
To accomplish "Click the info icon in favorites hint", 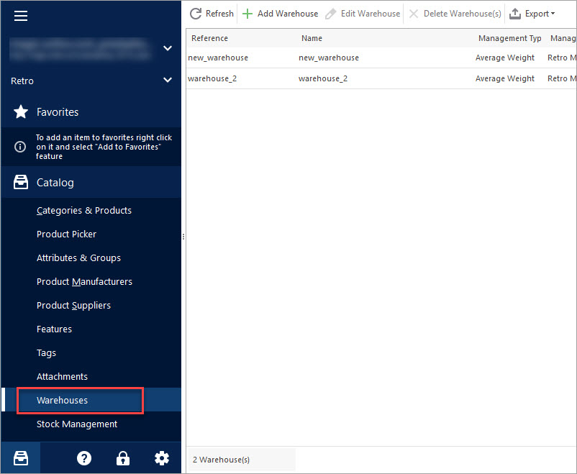I will click(x=20, y=147).
